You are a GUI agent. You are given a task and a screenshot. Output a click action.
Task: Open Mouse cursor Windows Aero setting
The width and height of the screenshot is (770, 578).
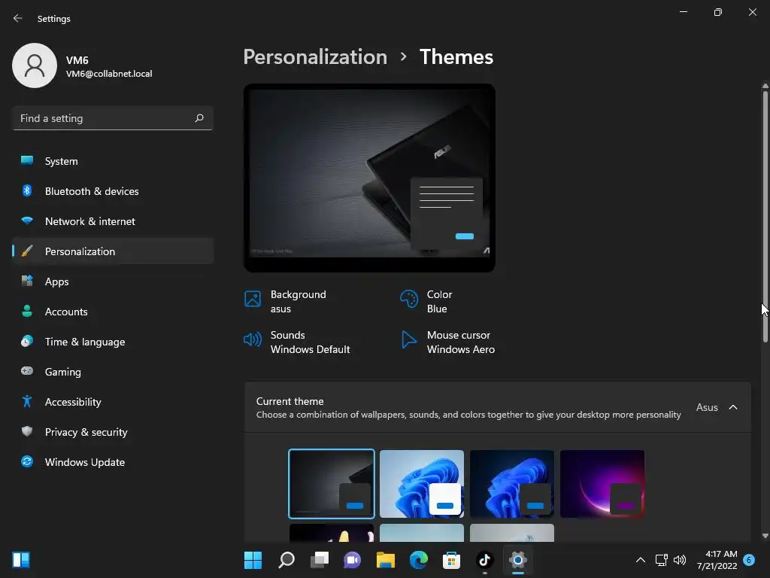[448, 342]
